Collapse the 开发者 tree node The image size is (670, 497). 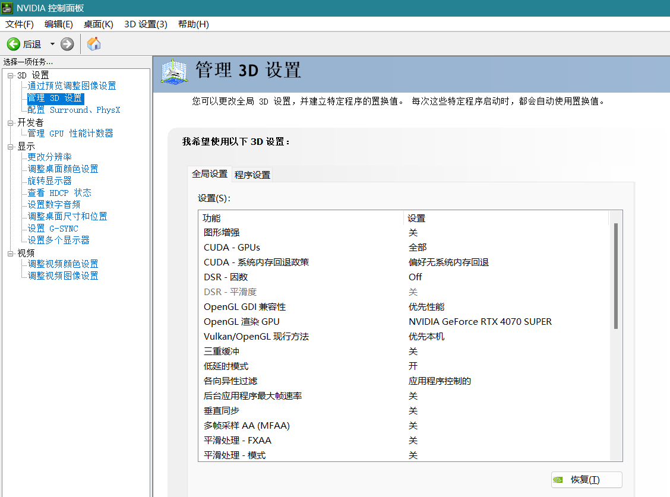click(x=10, y=123)
